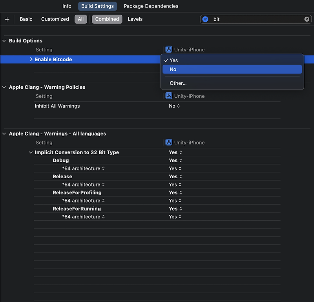Collapse Implicit Conversion to 32 Bit Type
The height and width of the screenshot is (302, 314).
pyautogui.click(x=31, y=152)
